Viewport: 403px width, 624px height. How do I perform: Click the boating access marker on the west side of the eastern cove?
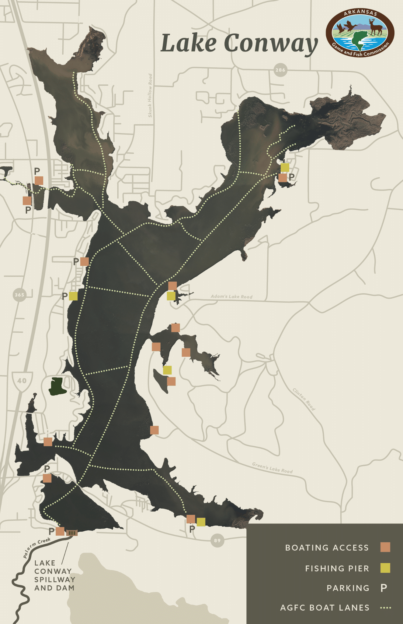coord(156,347)
